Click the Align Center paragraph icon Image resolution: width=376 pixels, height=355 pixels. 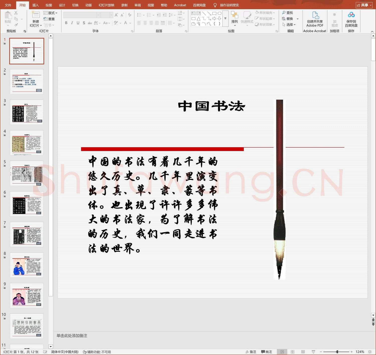tap(145, 23)
